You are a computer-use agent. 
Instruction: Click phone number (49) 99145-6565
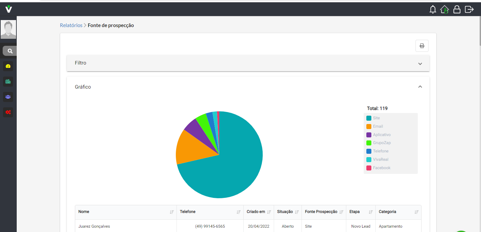click(210, 226)
